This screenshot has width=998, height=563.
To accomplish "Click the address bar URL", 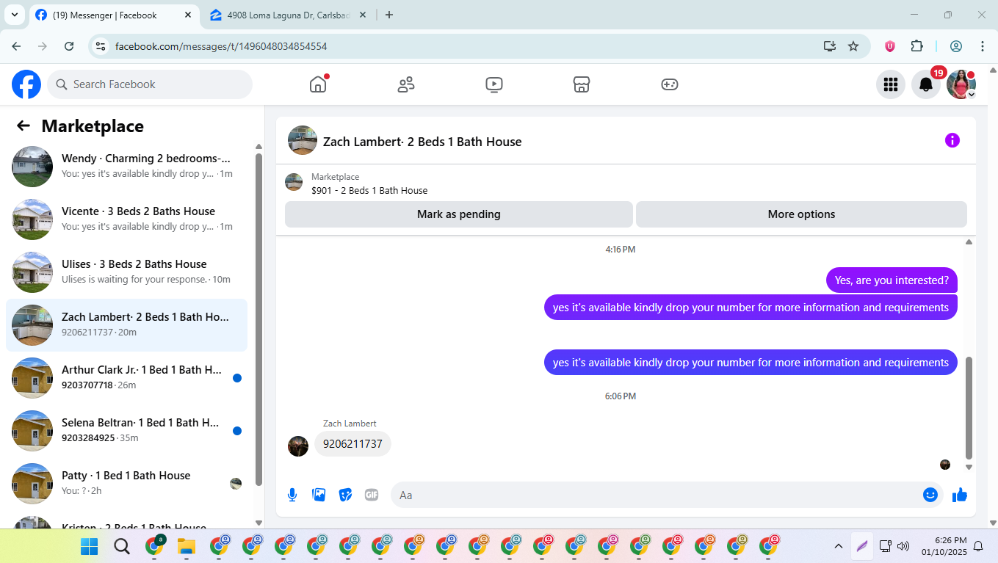I will click(x=221, y=46).
